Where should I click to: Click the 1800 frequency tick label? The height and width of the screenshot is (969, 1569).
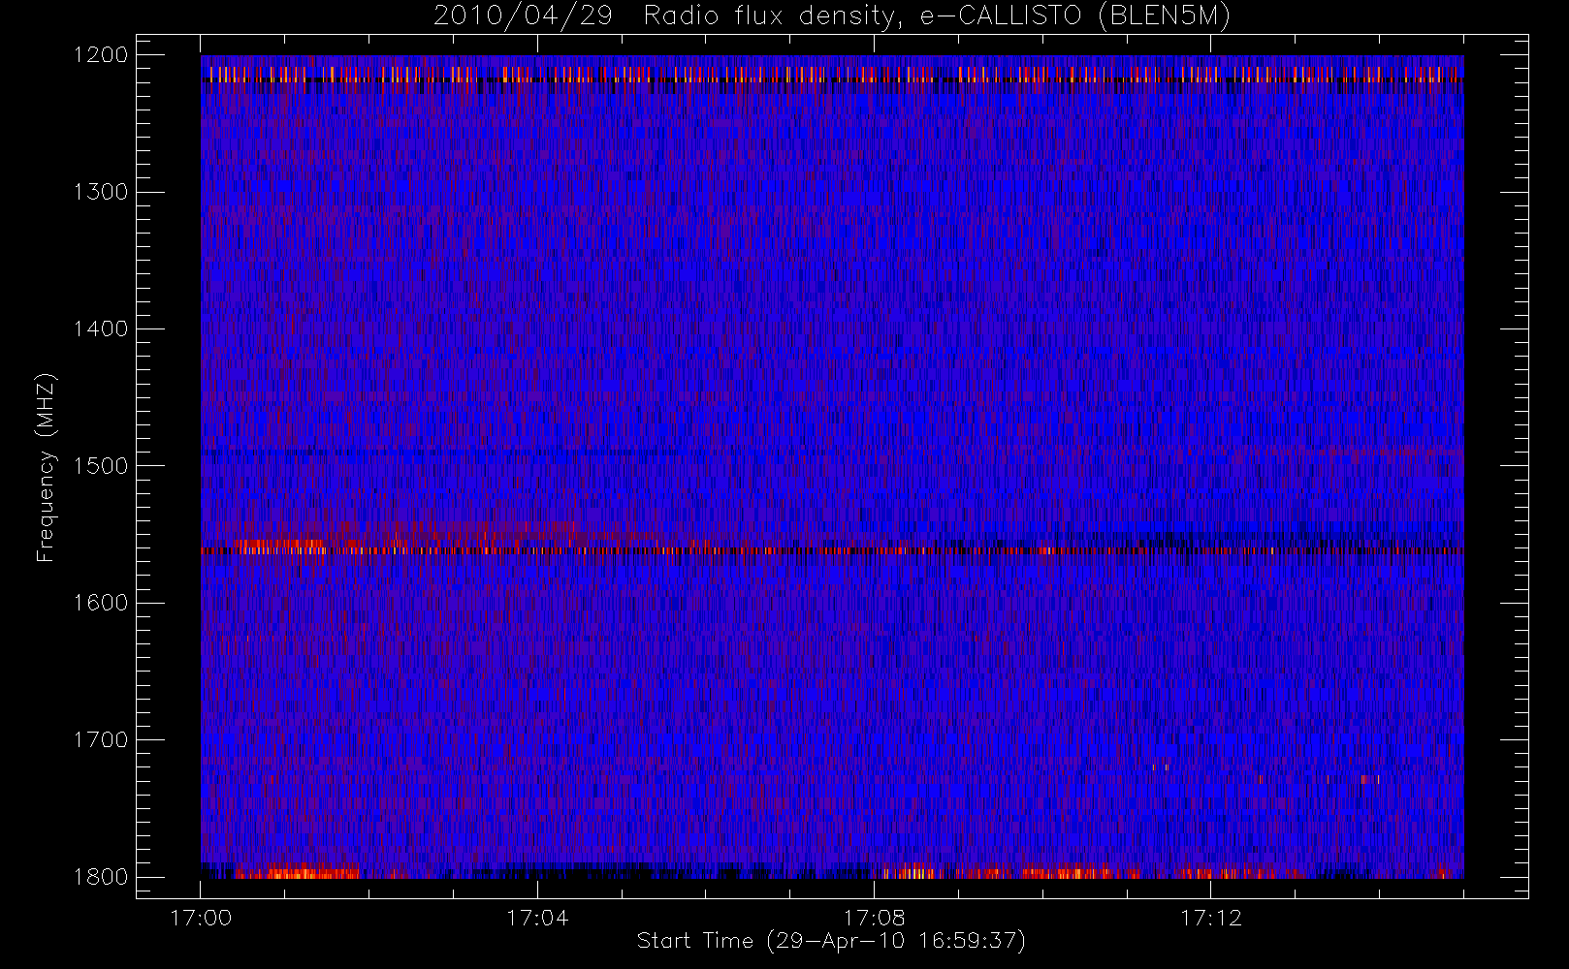(x=102, y=877)
